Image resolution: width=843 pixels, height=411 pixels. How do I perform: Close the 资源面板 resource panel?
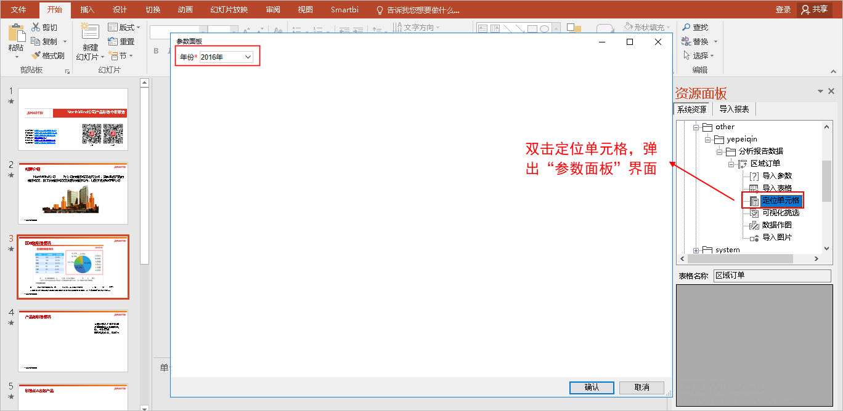click(831, 91)
